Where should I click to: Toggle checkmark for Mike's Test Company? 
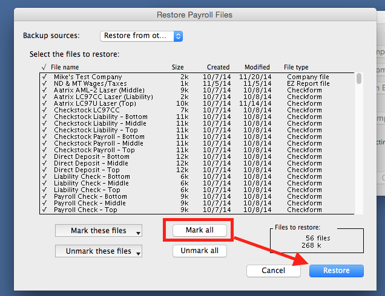[x=44, y=77]
